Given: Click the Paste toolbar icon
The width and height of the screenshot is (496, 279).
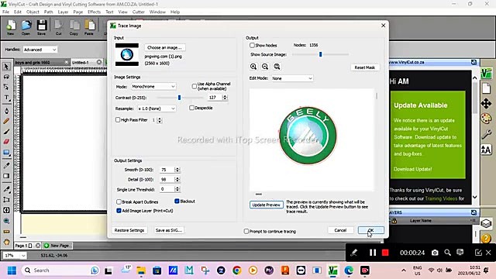Looking at the screenshot, I should (x=89, y=27).
